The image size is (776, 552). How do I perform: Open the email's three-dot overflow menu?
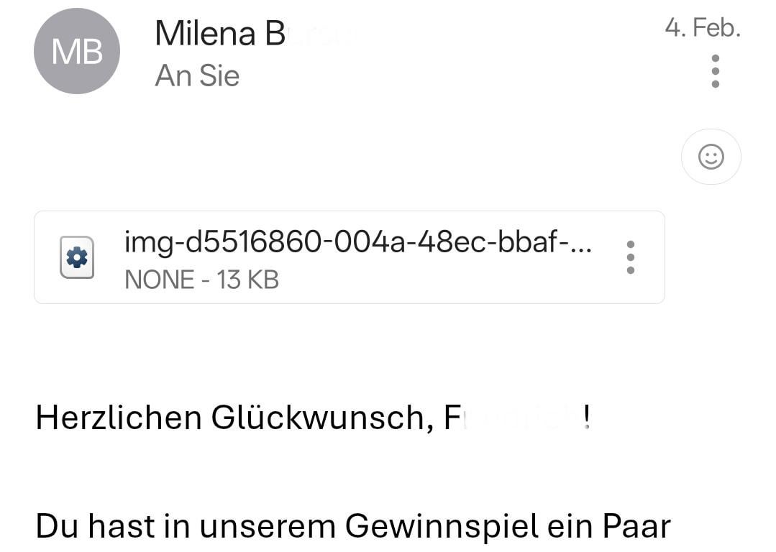click(715, 71)
